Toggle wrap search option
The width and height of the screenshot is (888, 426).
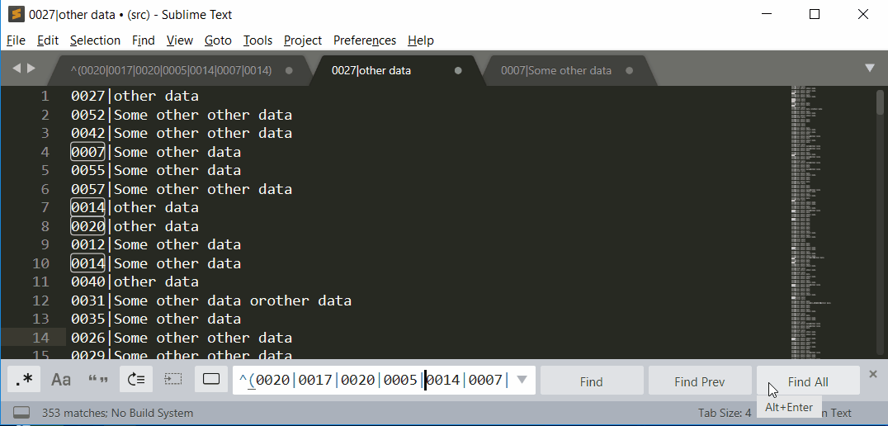pyautogui.click(x=136, y=380)
